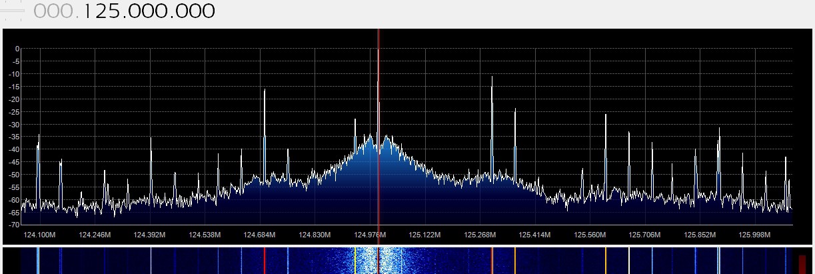This screenshot has width=815, height=274.
Task: Select the 125.414M frequency label
Action: [x=534, y=235]
